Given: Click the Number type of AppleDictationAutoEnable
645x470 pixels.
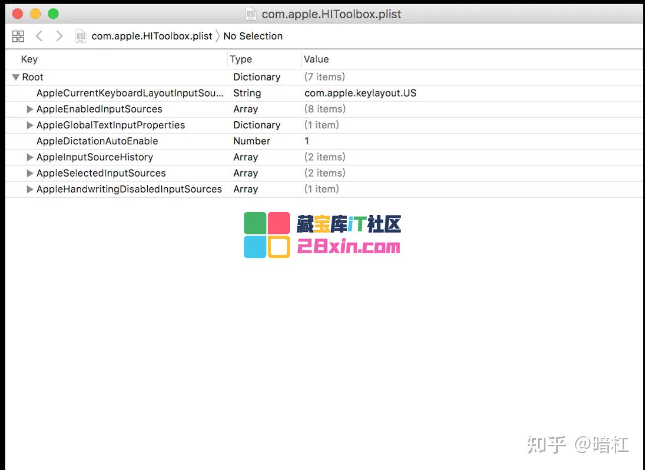Looking at the screenshot, I should click(x=251, y=141).
